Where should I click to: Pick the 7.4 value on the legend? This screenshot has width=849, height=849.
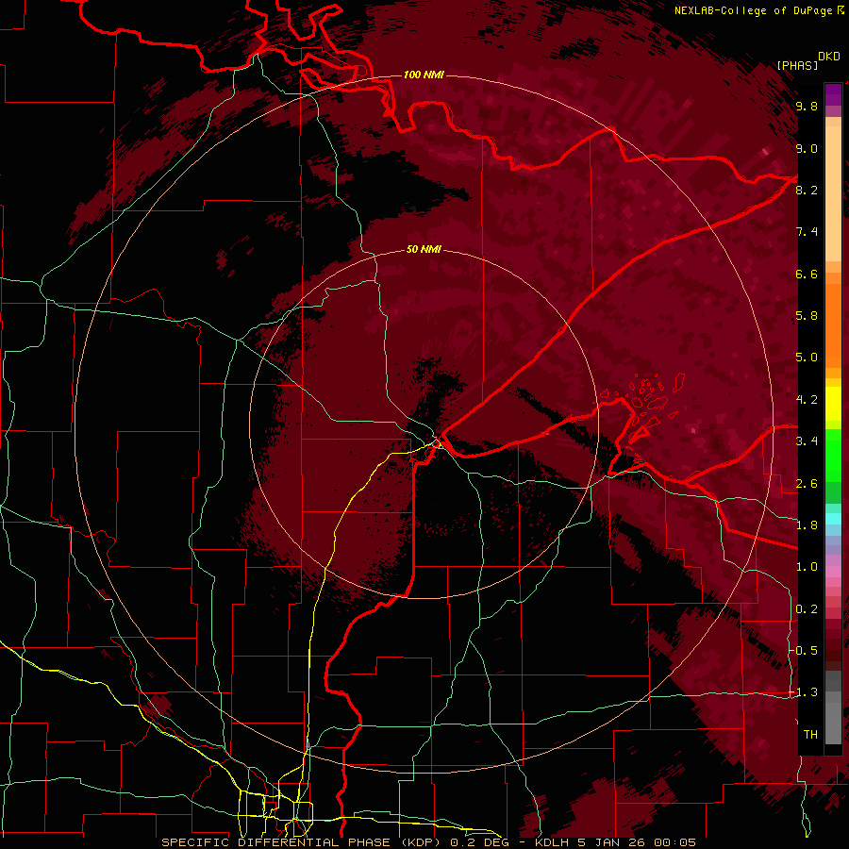(807, 232)
